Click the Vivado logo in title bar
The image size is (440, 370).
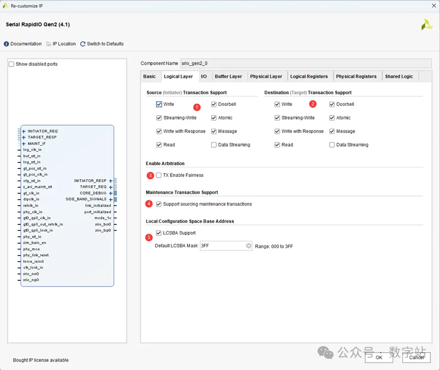click(x=5, y=6)
